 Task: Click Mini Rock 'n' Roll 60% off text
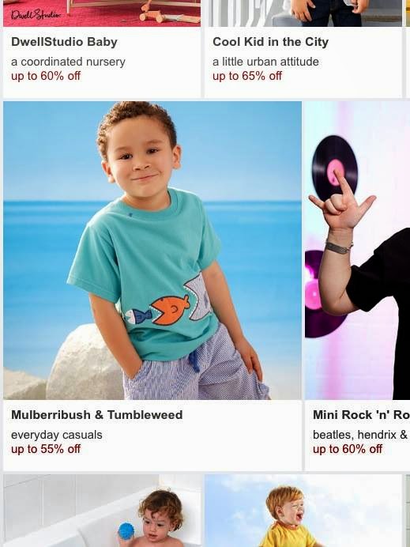tap(348, 449)
